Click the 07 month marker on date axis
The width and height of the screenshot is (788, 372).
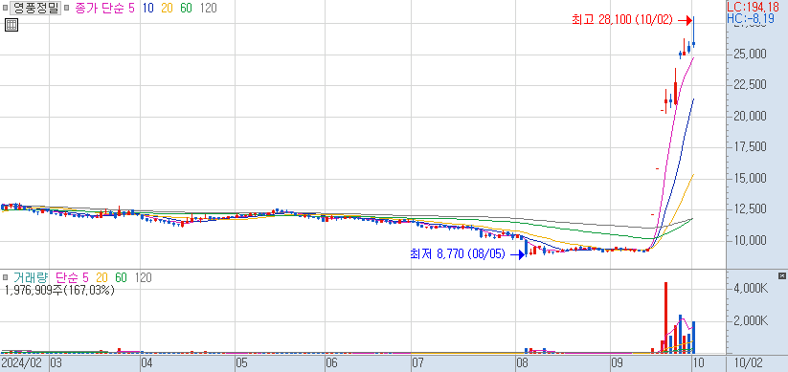418,363
